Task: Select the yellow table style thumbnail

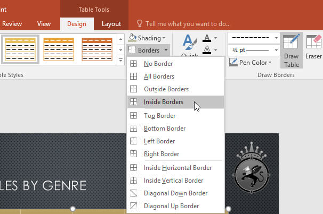Action: [x=20, y=49]
